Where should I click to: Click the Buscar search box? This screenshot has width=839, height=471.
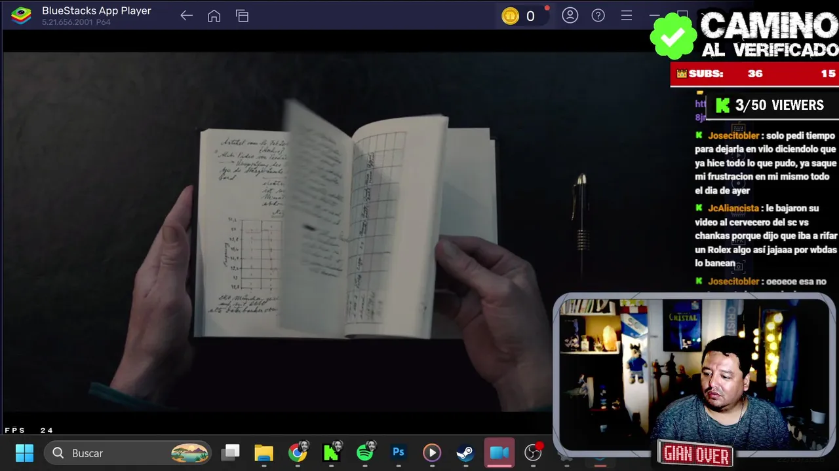pos(128,453)
